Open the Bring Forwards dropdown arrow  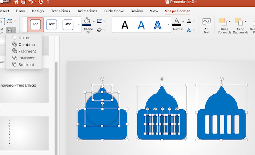[229, 21]
